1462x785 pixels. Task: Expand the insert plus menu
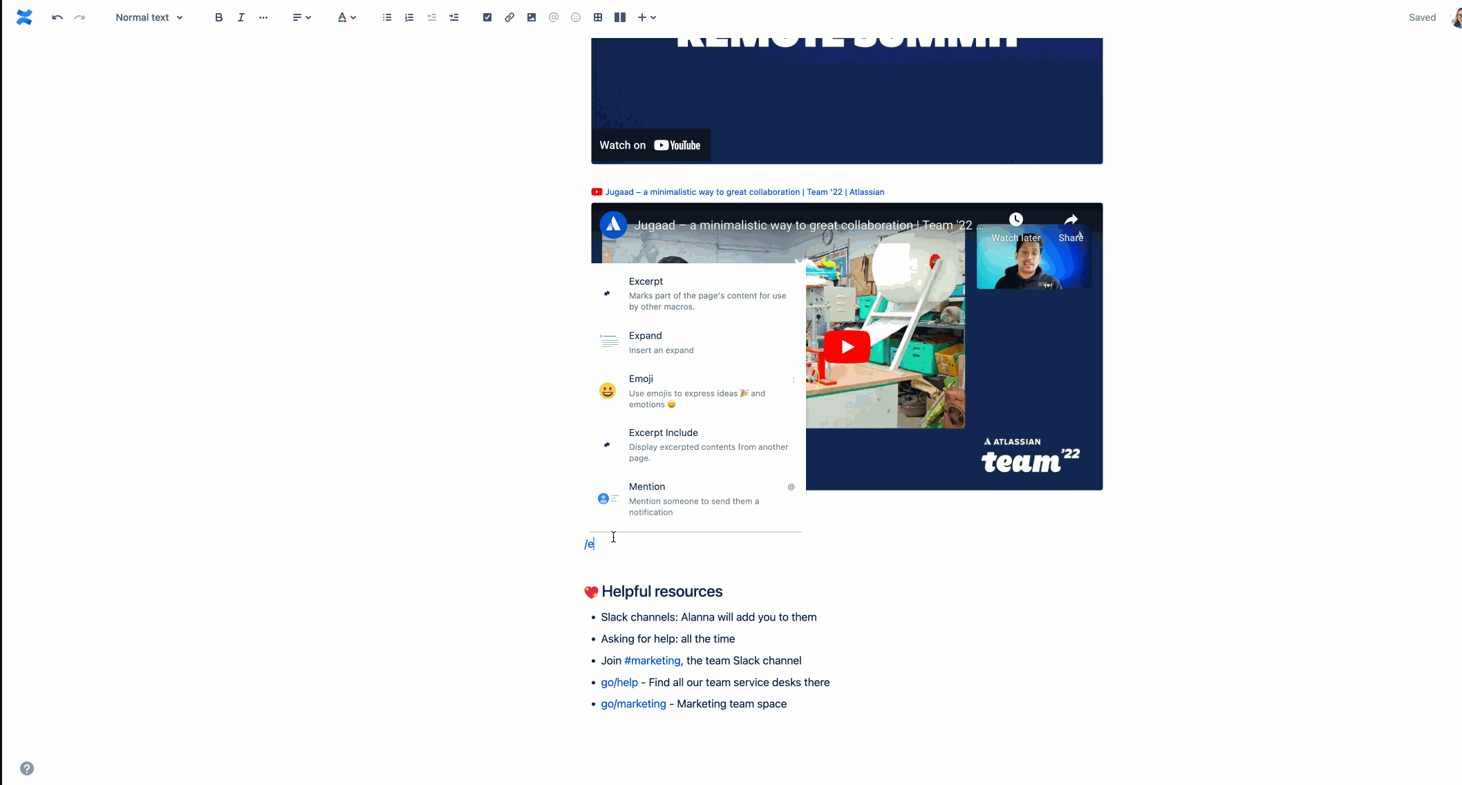[646, 17]
